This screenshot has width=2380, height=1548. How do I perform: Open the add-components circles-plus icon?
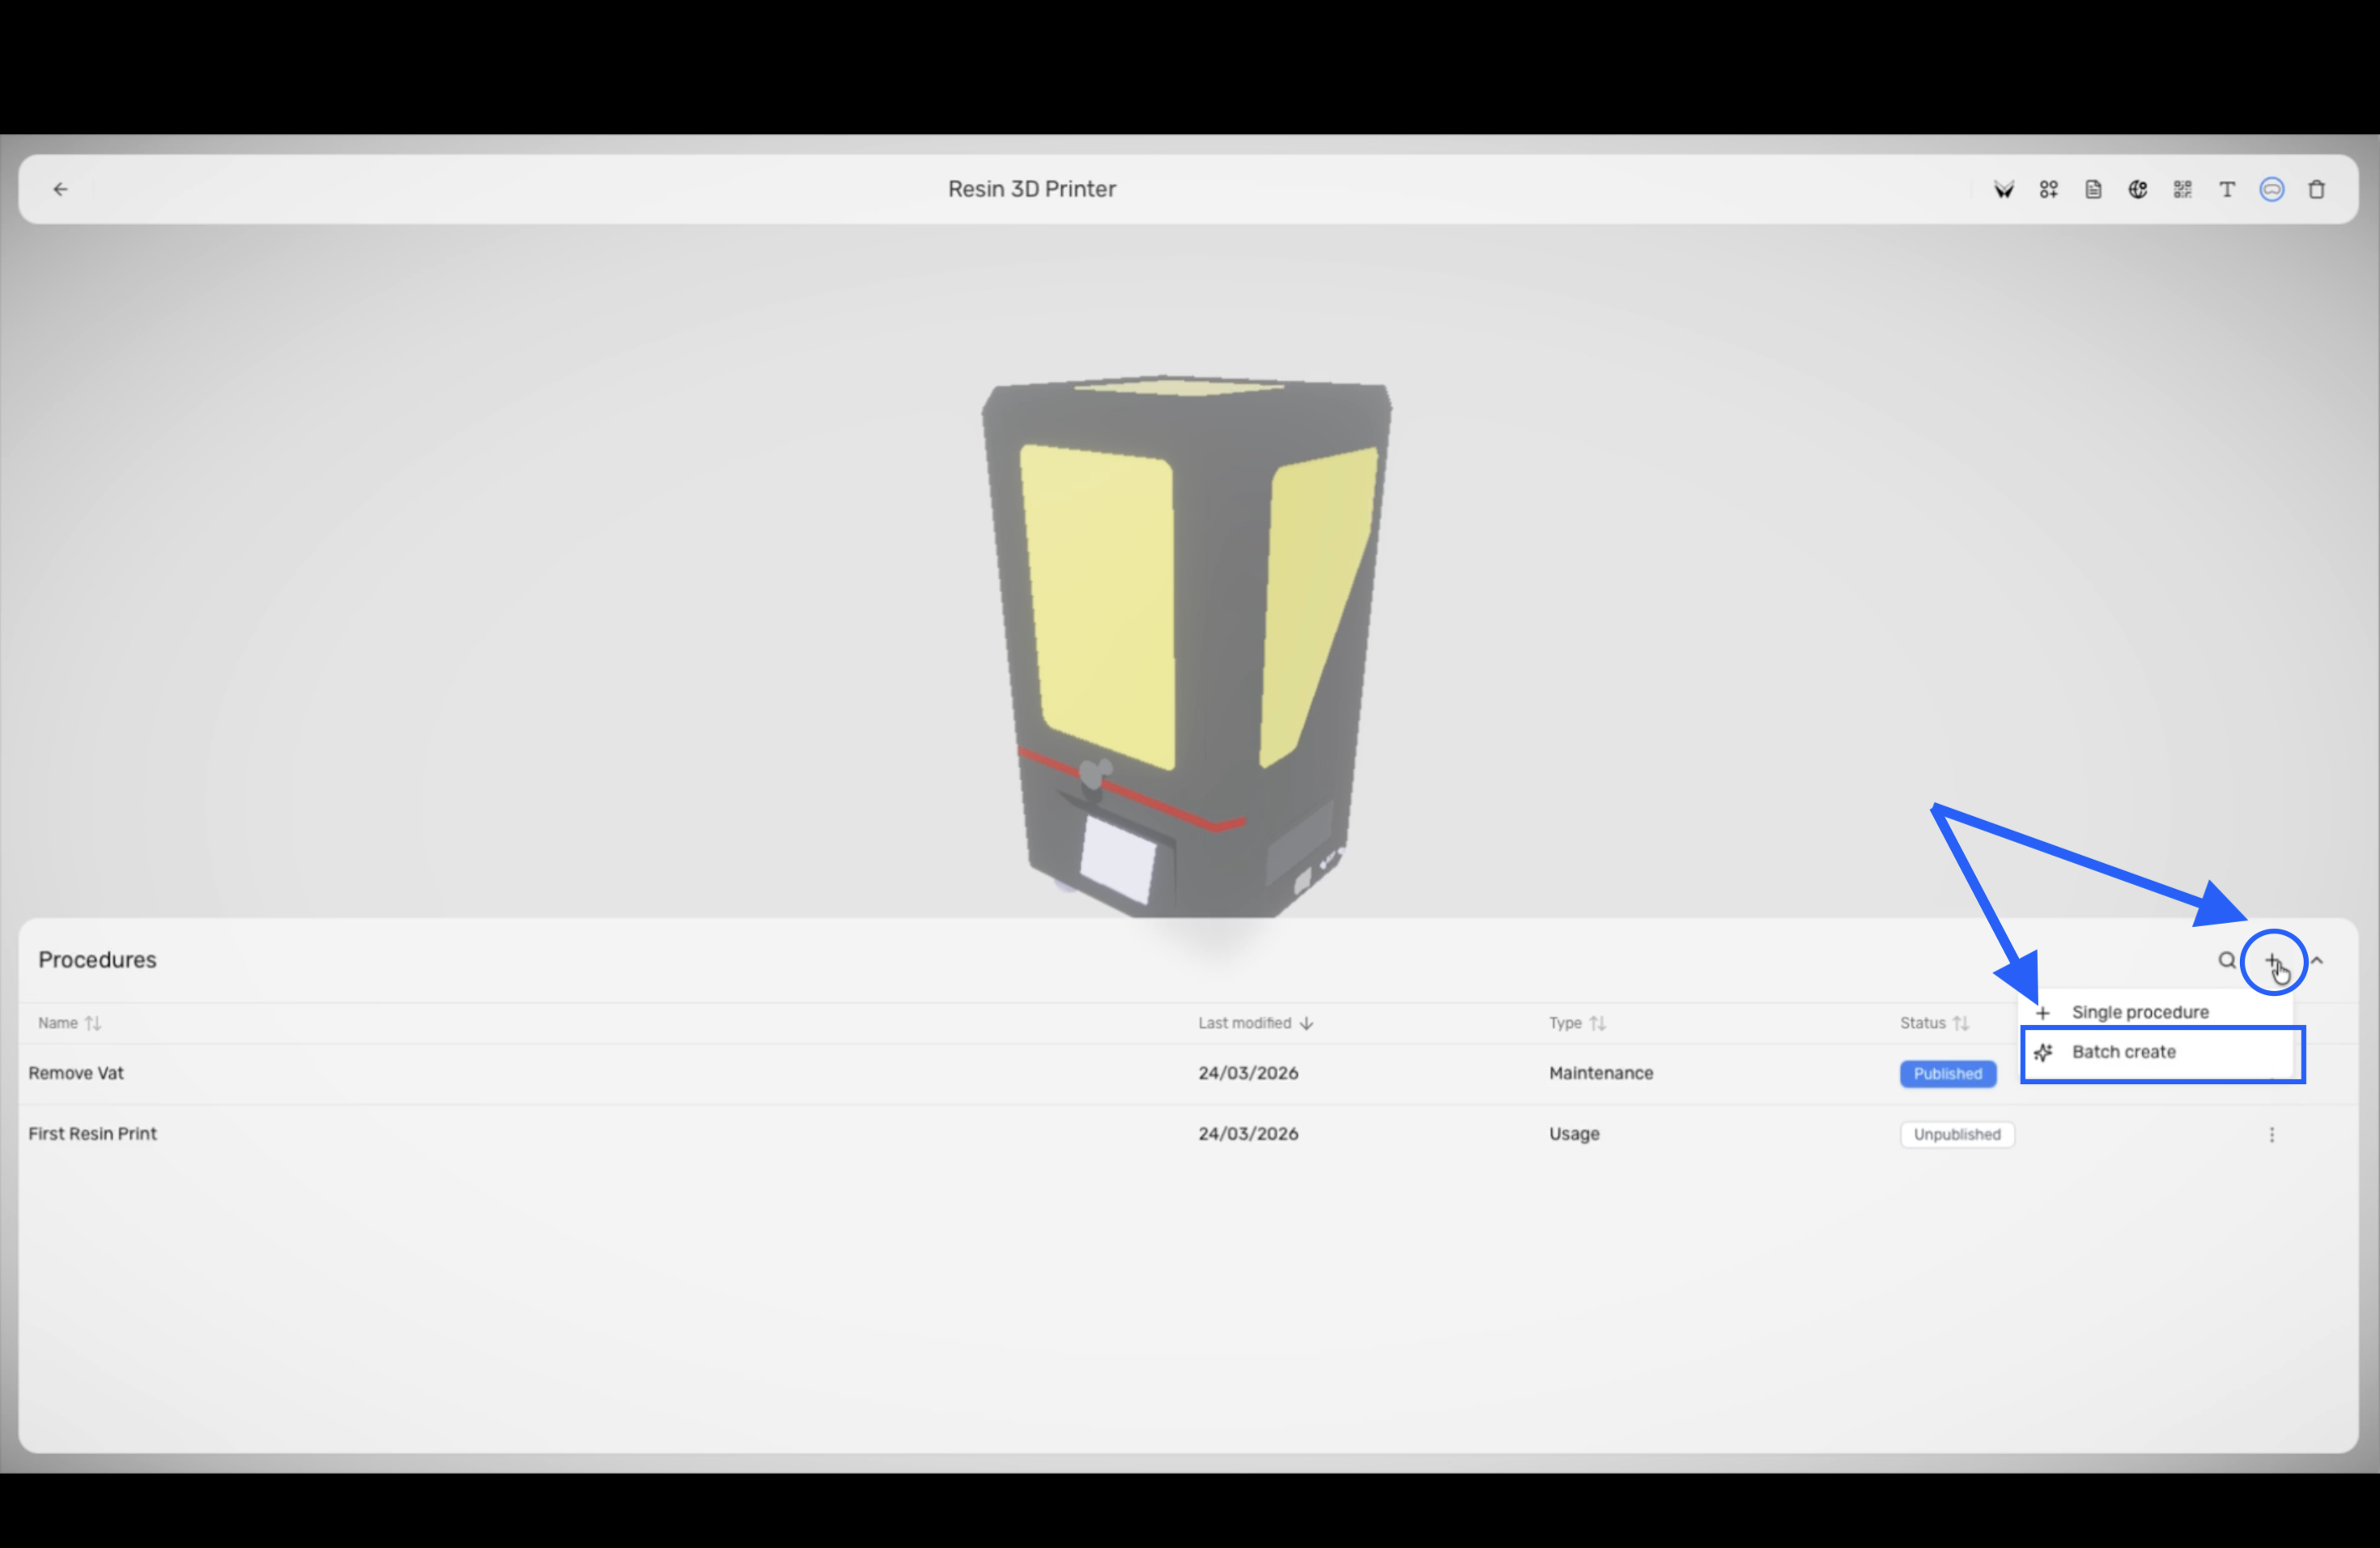2048,189
